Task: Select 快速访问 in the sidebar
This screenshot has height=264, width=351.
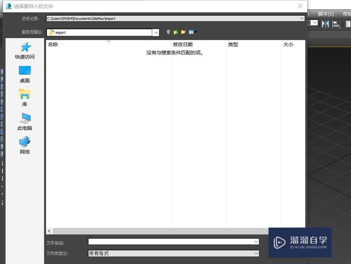Action: [24, 50]
